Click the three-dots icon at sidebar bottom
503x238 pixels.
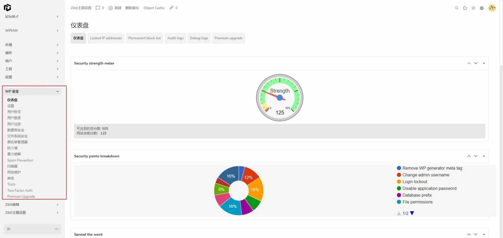point(56,229)
